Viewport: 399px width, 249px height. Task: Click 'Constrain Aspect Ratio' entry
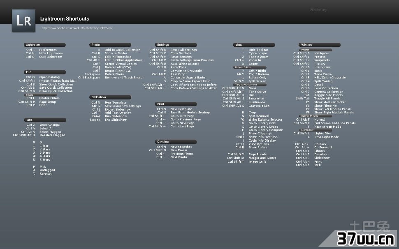coord(188,78)
